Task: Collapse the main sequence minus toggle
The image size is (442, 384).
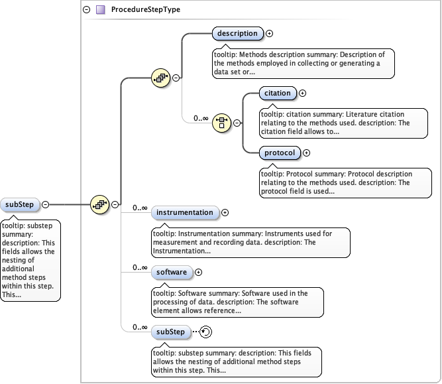Action: click(115, 204)
